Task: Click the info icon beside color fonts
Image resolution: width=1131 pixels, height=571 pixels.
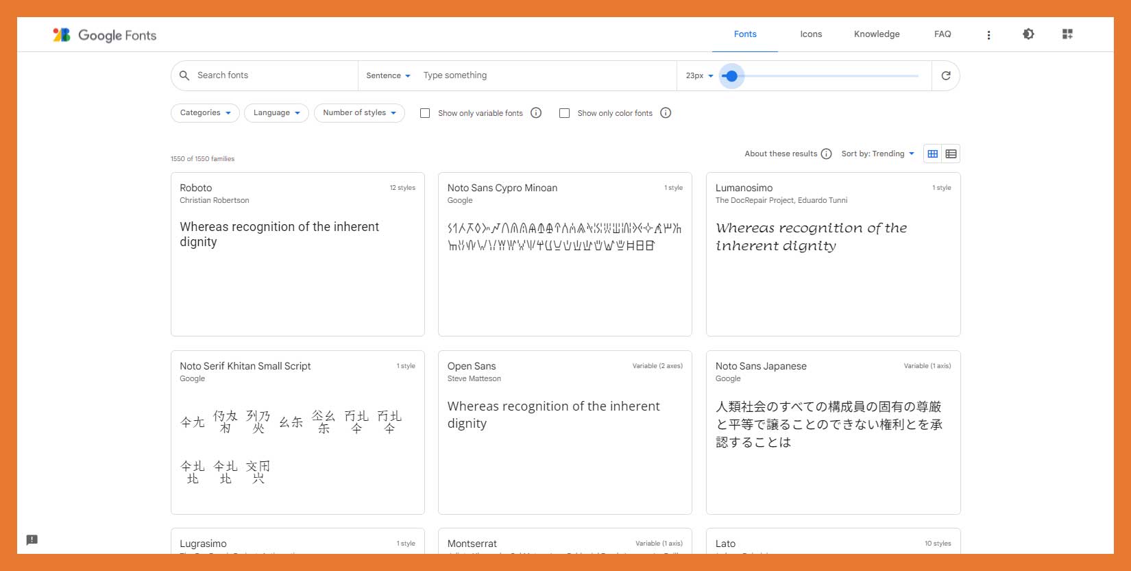Action: pos(666,113)
